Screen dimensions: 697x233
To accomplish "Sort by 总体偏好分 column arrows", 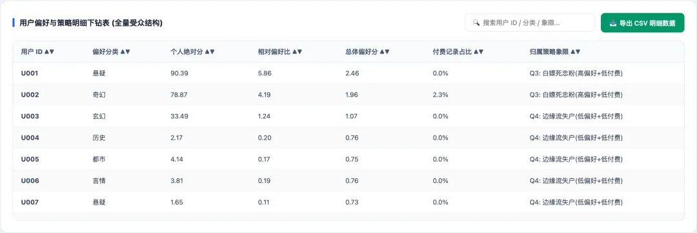I will tap(385, 51).
